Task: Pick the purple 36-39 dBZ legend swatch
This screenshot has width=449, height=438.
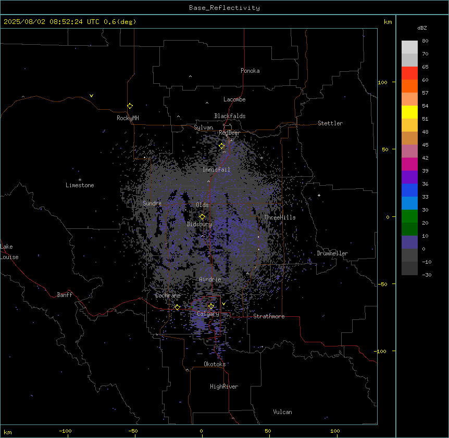Action: click(x=409, y=177)
